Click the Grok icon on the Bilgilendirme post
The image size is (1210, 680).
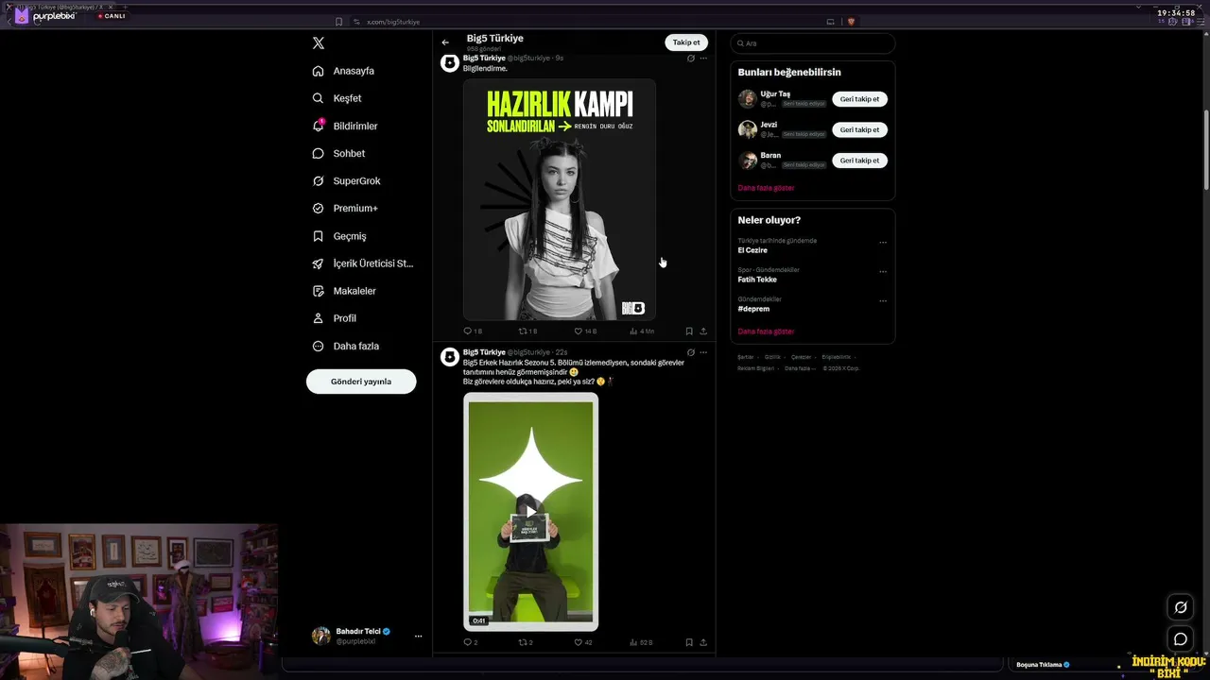(x=691, y=59)
